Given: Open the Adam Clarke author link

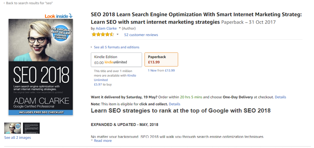Looking at the screenshot, I should pyautogui.click(x=106, y=28).
